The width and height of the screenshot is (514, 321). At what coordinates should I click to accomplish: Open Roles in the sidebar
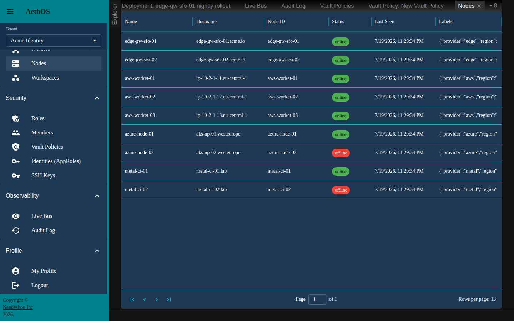point(54,118)
